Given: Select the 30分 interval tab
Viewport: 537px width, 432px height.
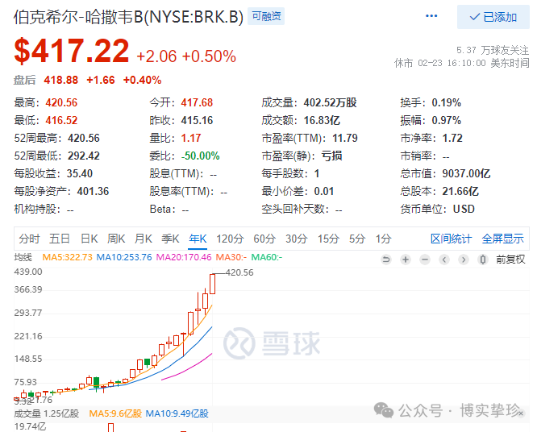Looking at the screenshot, I should click(x=297, y=239).
